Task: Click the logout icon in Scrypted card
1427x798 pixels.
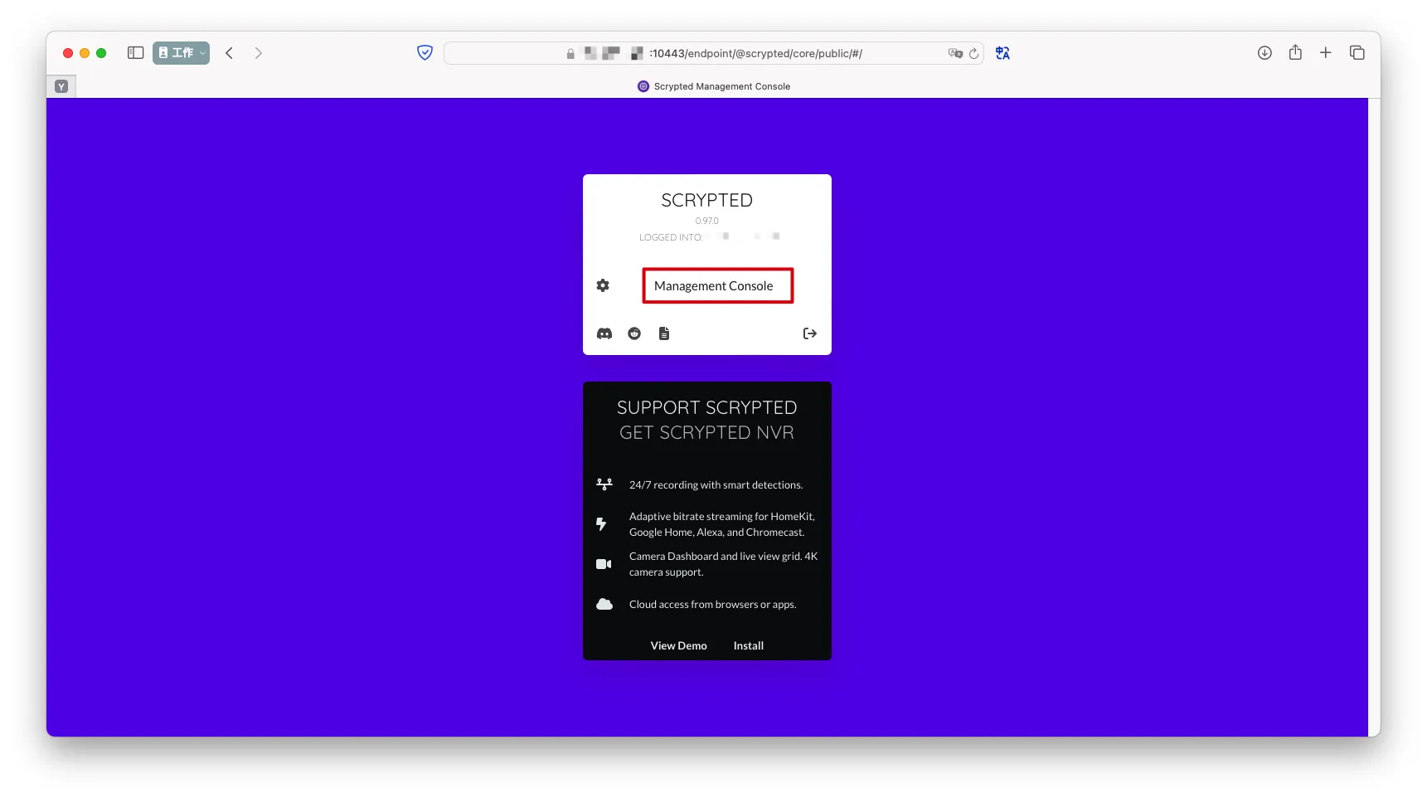Action: click(810, 333)
